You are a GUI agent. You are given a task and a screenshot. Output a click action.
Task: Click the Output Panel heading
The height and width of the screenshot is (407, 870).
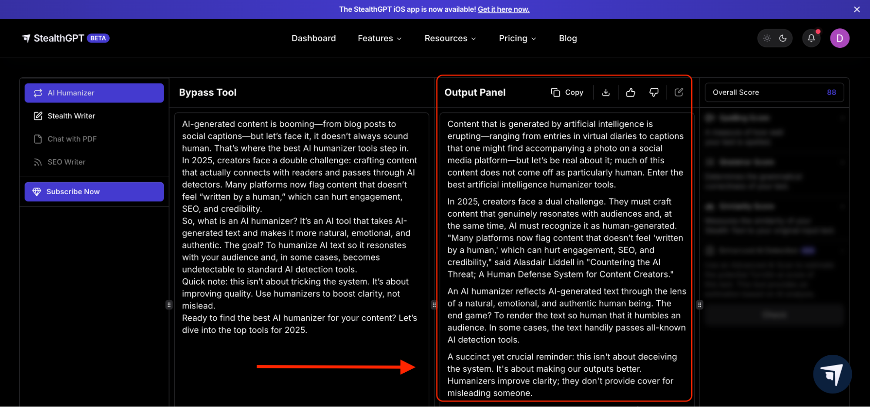(475, 93)
